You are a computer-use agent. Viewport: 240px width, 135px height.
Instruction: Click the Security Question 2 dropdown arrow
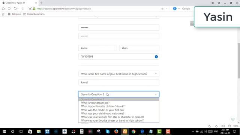tap(156, 94)
